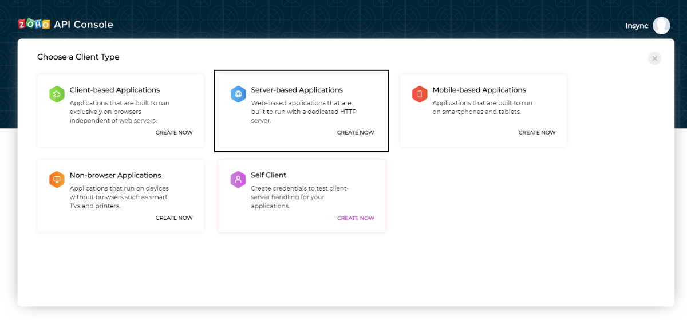Choose the Mobile-based Applications heading

(x=479, y=90)
